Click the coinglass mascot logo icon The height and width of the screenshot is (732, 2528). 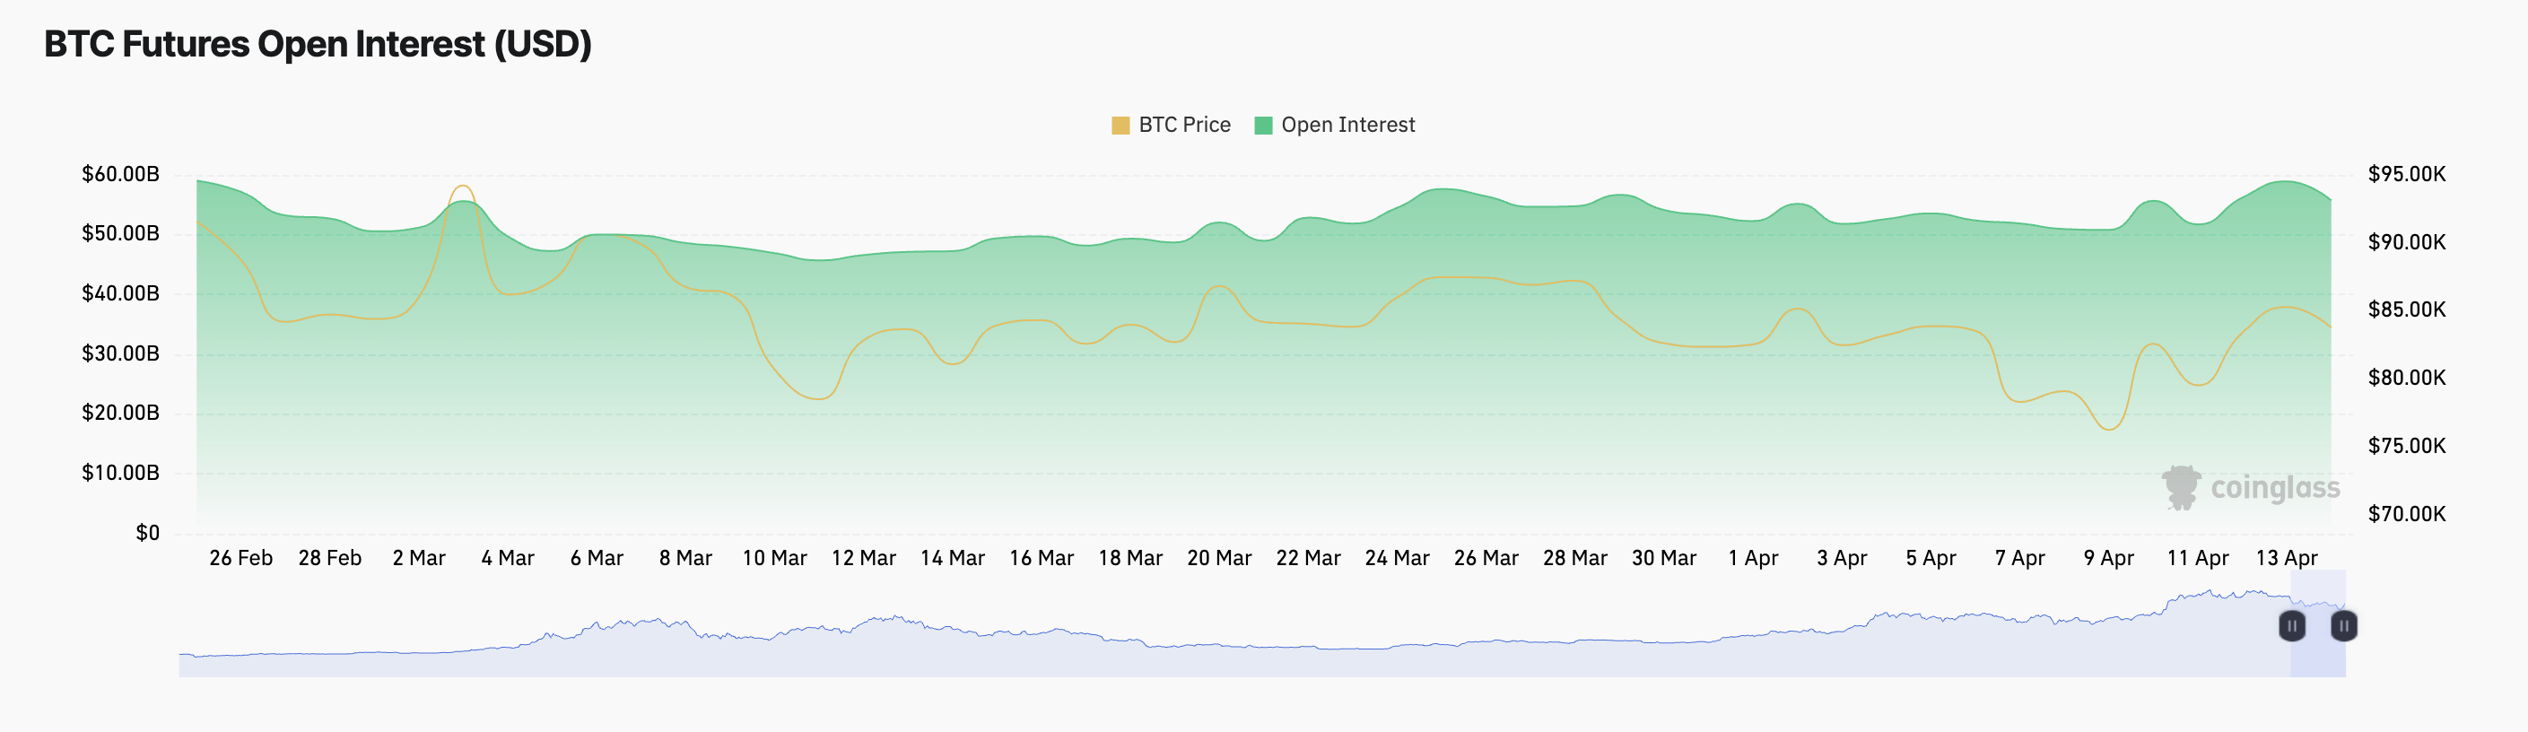(2182, 488)
